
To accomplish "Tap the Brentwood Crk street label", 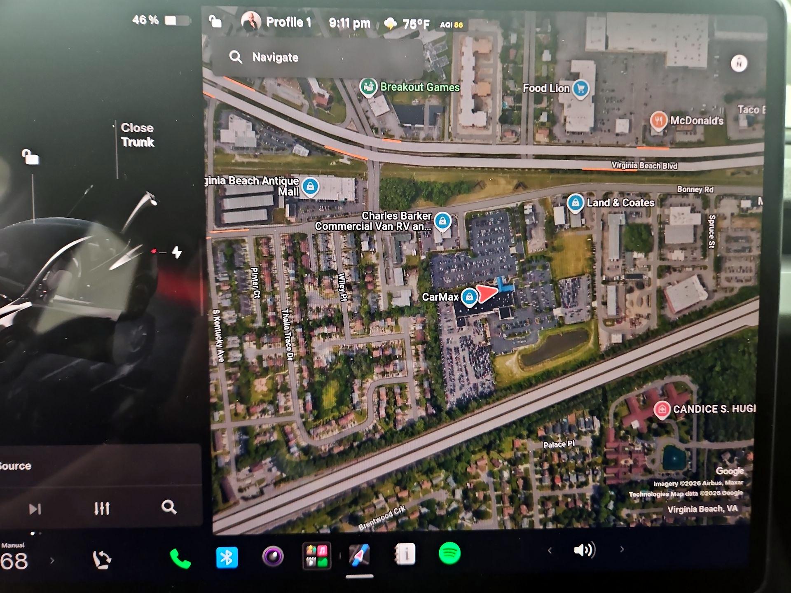I will coord(382,518).
